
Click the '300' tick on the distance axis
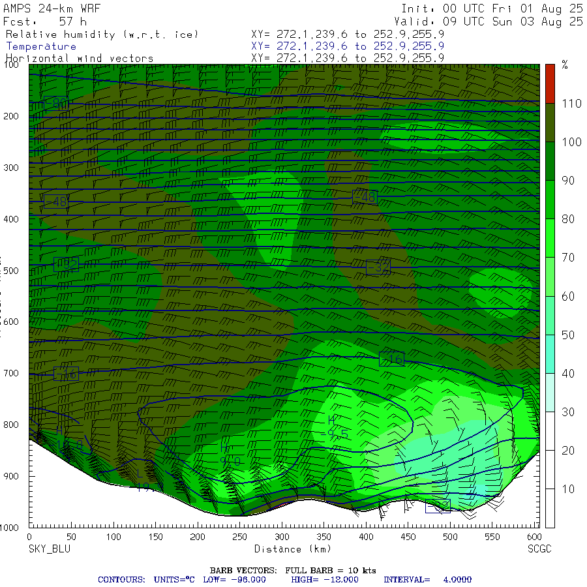(282, 537)
